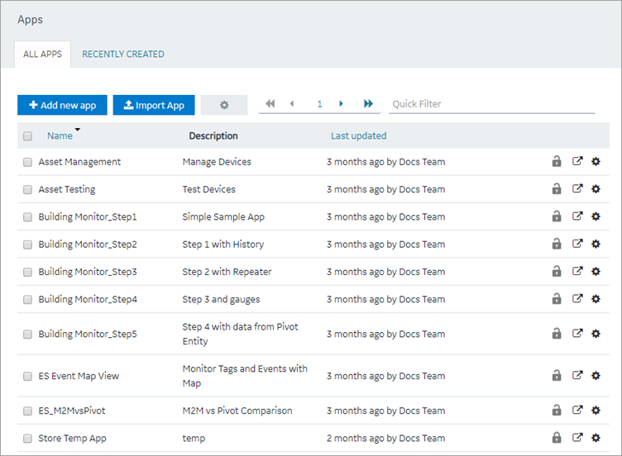622x456 pixels.
Task: Select the Building Monitor_Step3 checkbox
Action: tap(27, 272)
